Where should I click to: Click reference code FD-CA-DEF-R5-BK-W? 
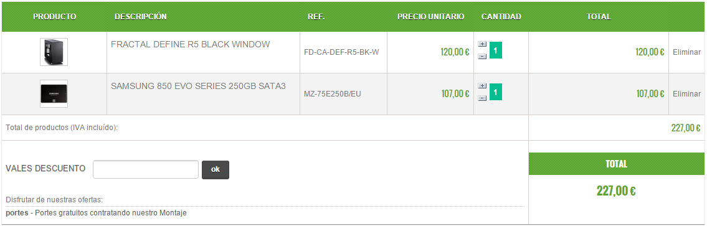(x=341, y=52)
